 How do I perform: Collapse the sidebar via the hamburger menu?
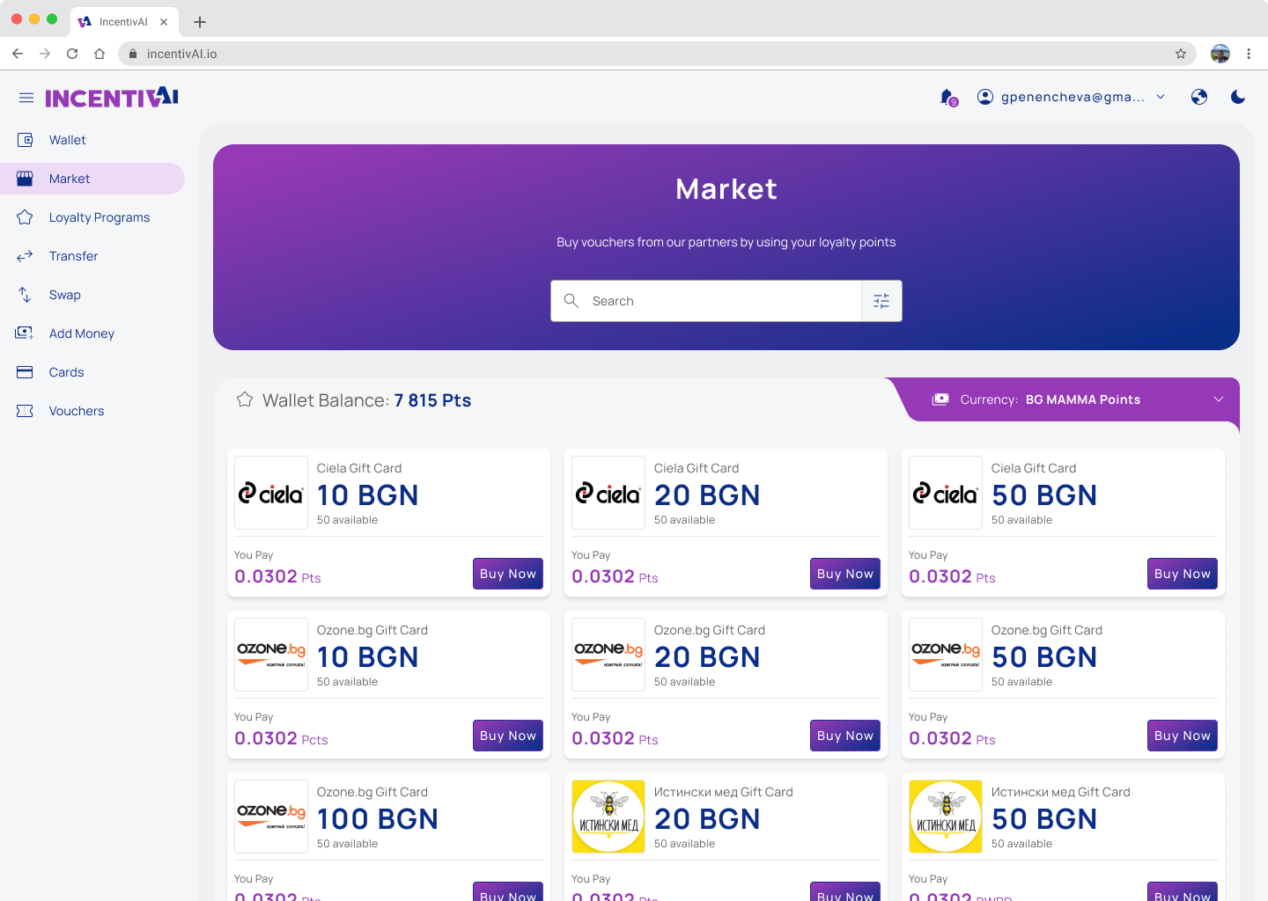(x=26, y=98)
